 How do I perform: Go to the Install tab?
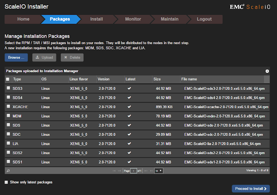[x=97, y=19]
